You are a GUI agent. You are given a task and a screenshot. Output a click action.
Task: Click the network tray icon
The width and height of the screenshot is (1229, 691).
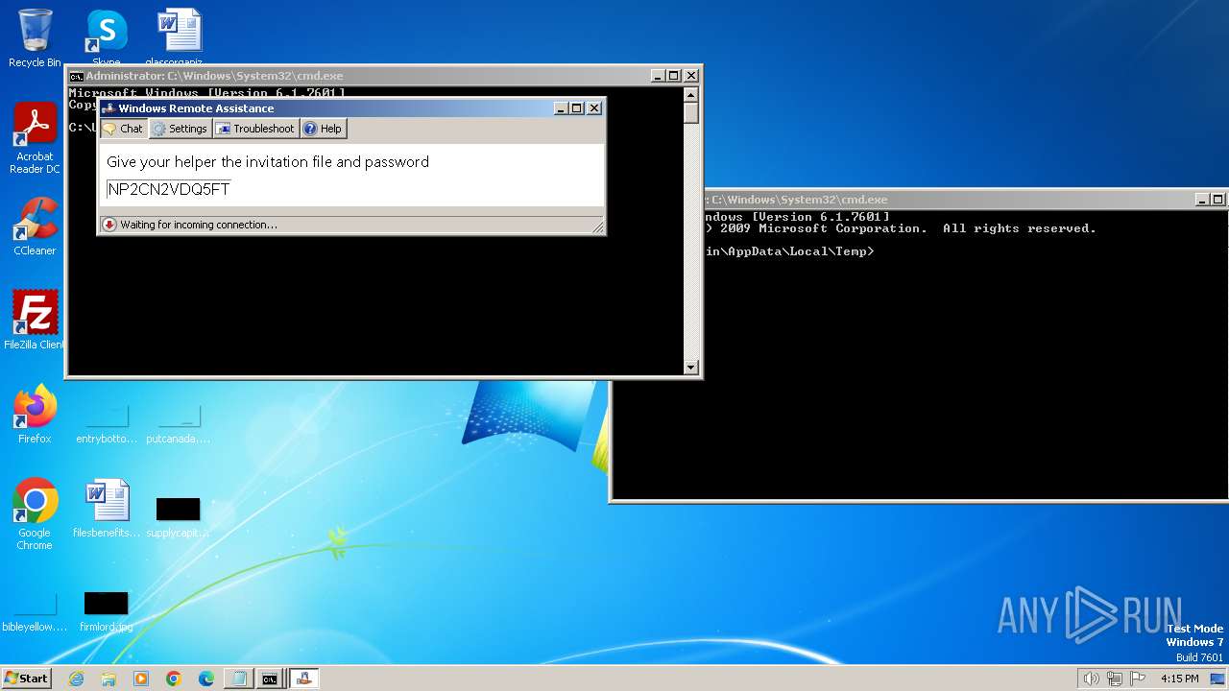[1114, 679]
